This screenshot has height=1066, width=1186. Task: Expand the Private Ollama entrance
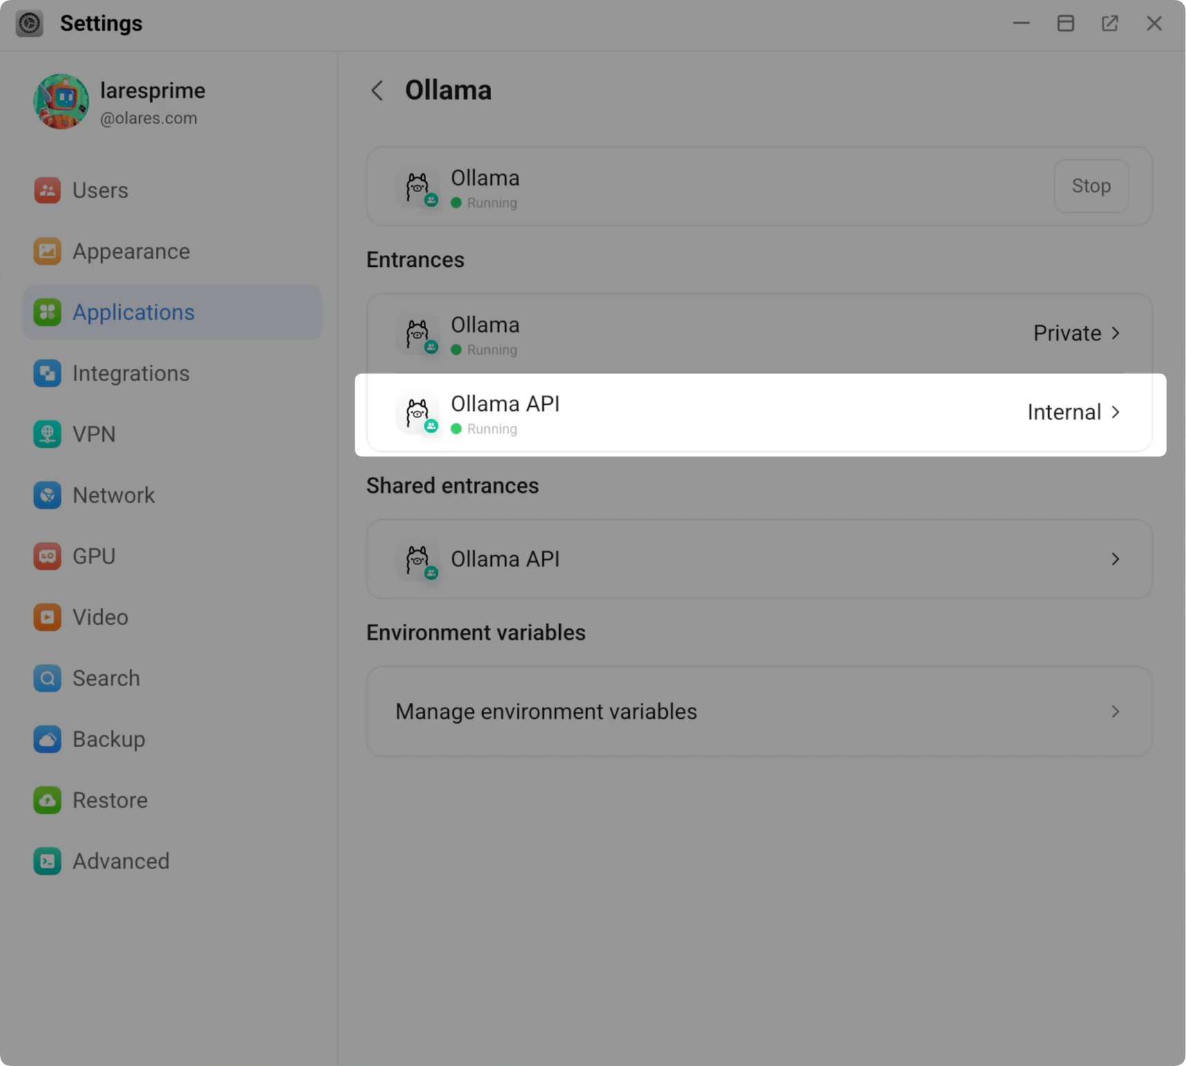point(1074,333)
